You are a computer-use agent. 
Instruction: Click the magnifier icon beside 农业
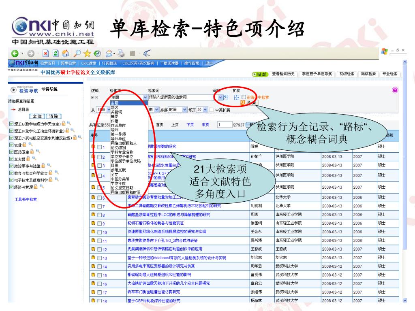click(x=31, y=145)
